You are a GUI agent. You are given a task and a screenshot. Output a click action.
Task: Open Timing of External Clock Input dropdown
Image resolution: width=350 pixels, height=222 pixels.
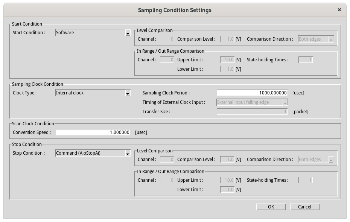point(252,102)
